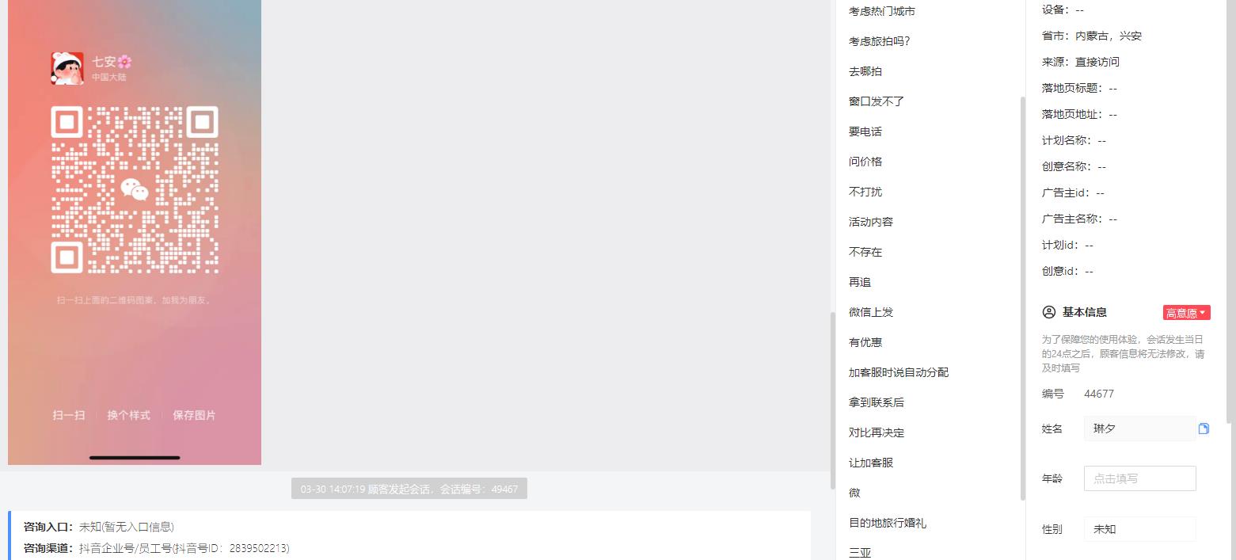
Task: Open the WeChat QR code image from 七安
Action: pyautogui.click(x=135, y=233)
